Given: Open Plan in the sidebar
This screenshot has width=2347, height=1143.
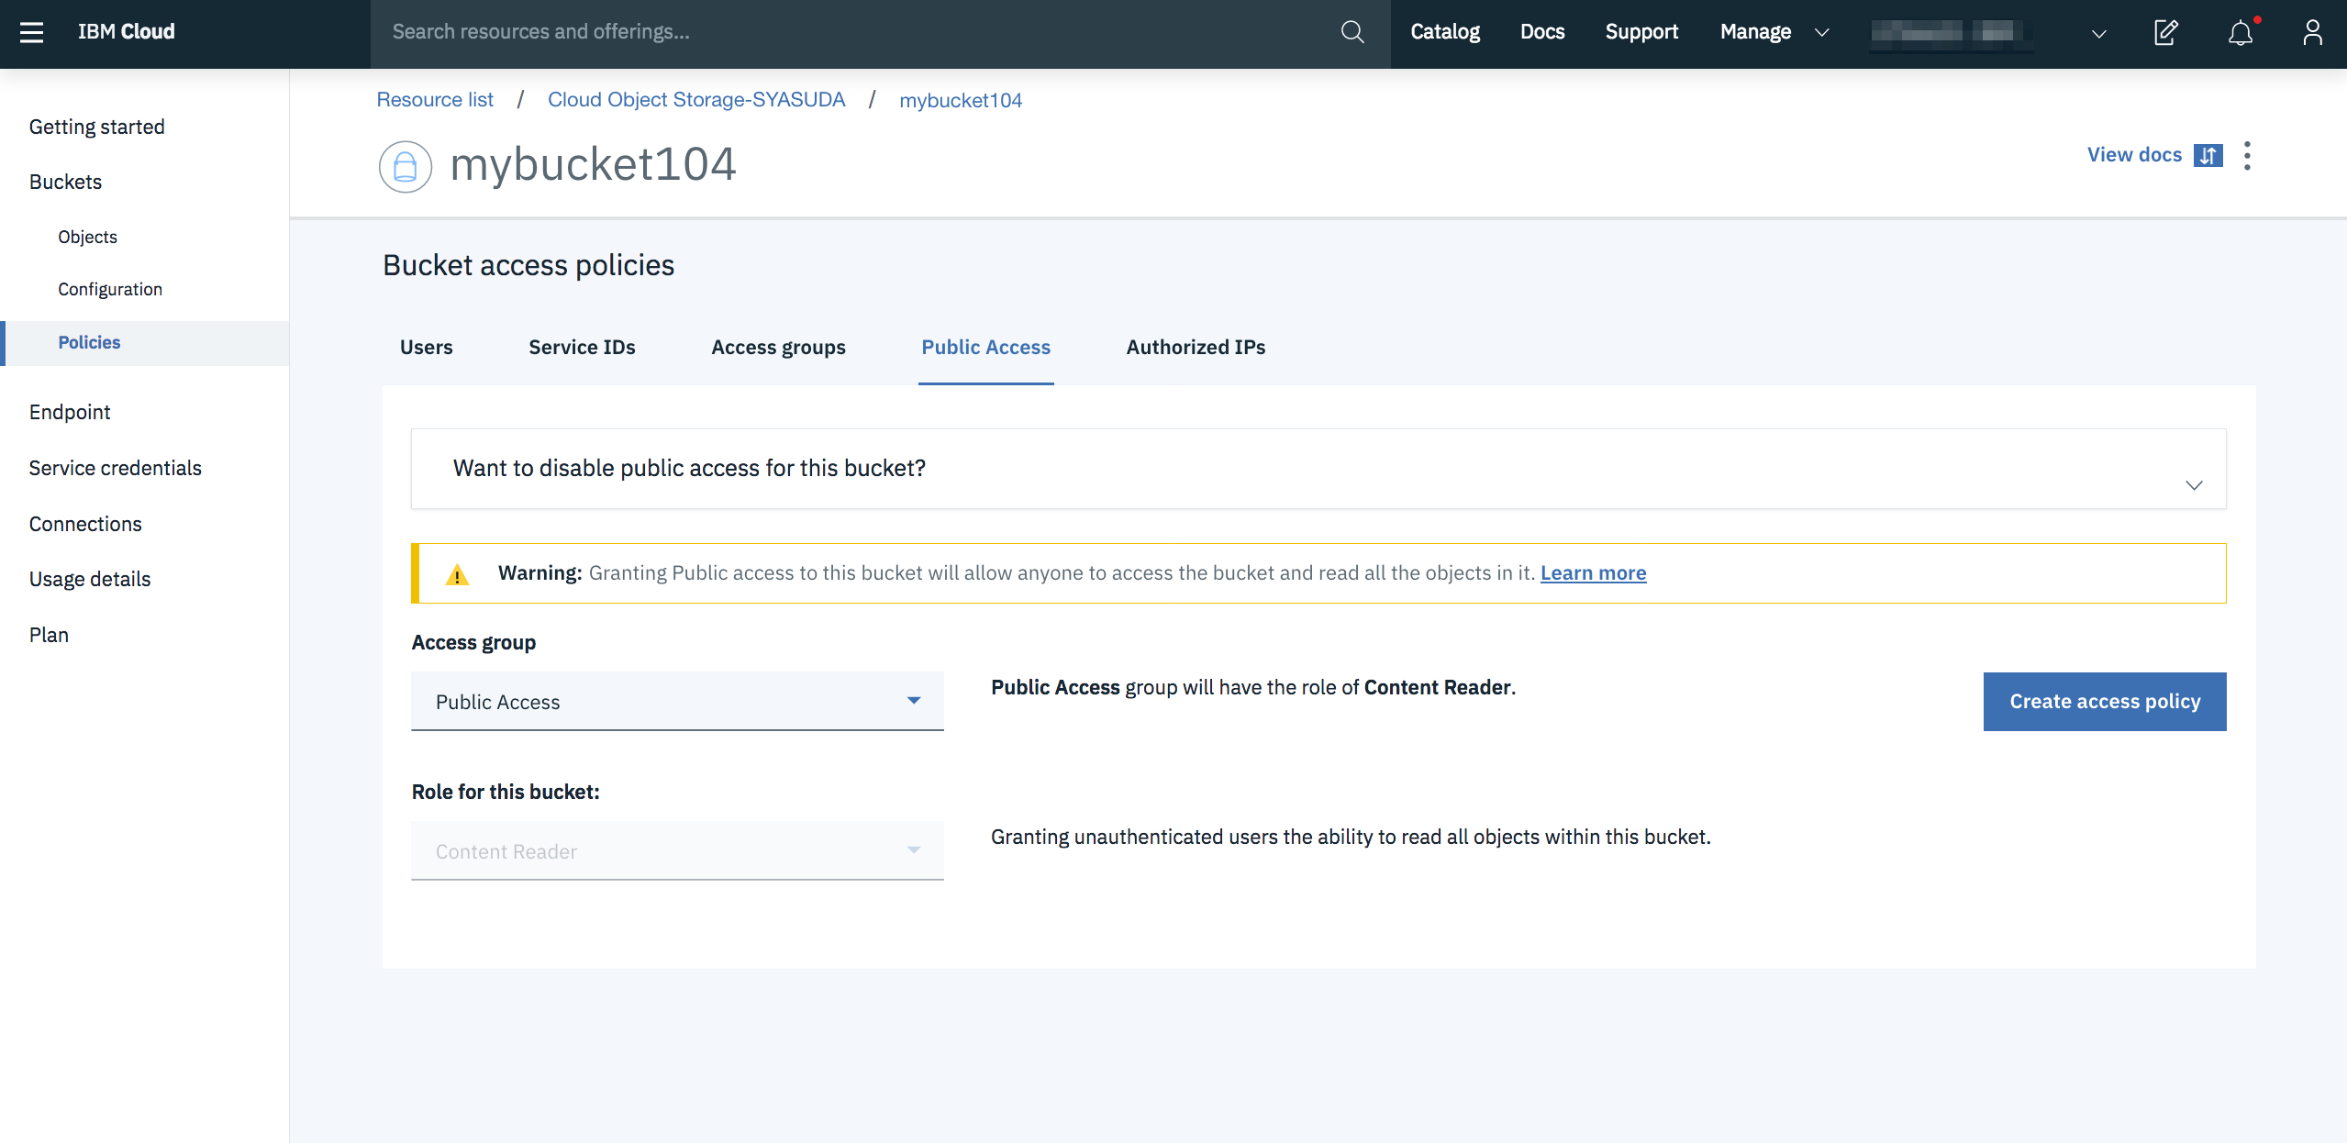Looking at the screenshot, I should (49, 636).
